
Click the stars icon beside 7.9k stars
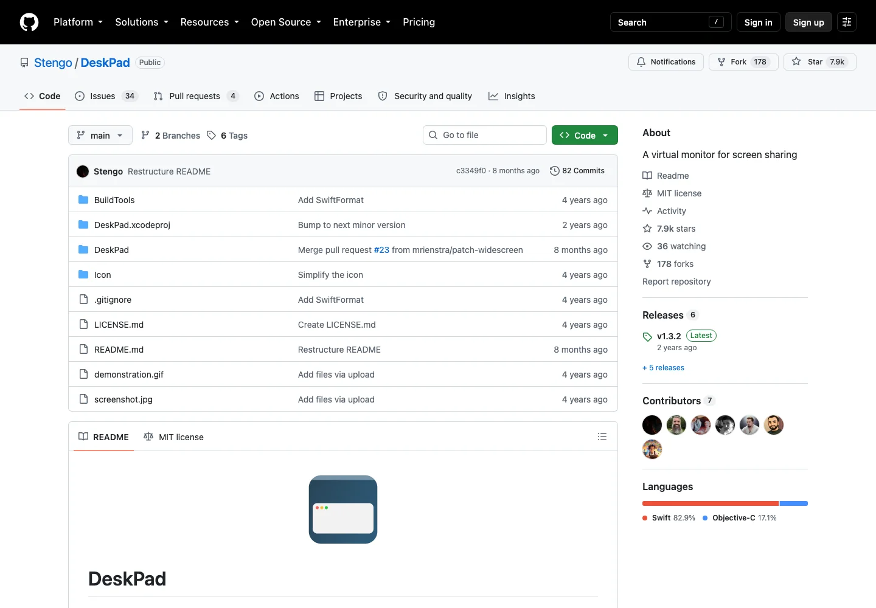pyautogui.click(x=647, y=229)
